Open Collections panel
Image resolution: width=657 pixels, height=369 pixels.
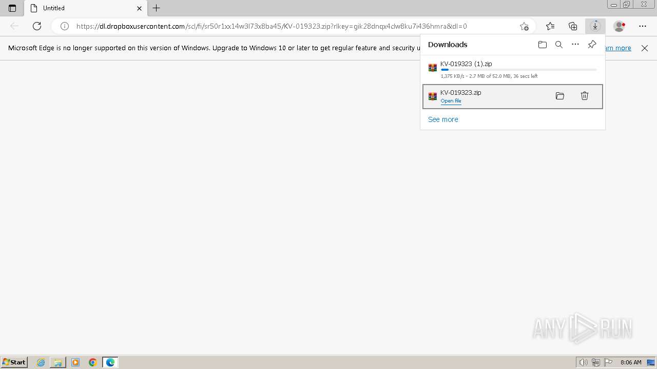pyautogui.click(x=573, y=26)
